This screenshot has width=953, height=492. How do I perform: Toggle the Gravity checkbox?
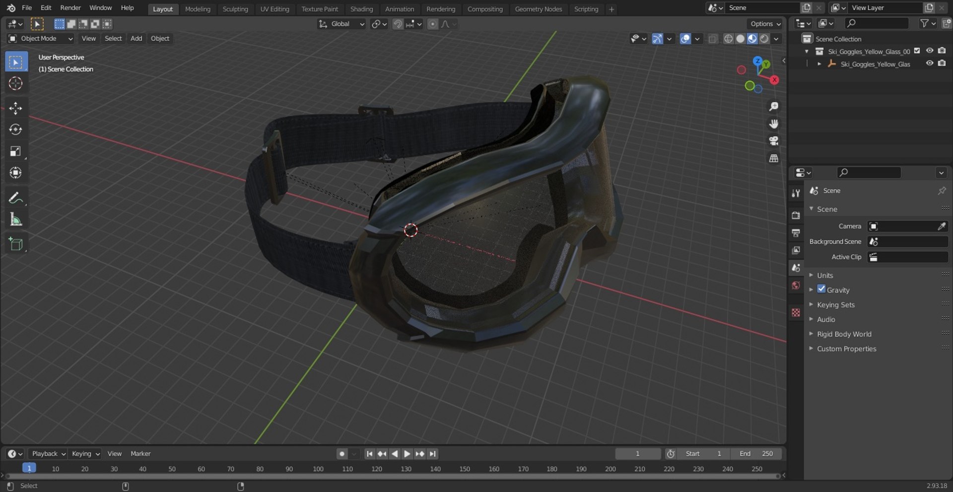pyautogui.click(x=821, y=289)
